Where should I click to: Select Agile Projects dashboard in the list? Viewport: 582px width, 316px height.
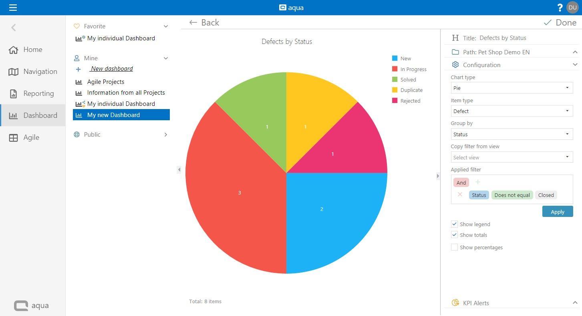(x=106, y=82)
